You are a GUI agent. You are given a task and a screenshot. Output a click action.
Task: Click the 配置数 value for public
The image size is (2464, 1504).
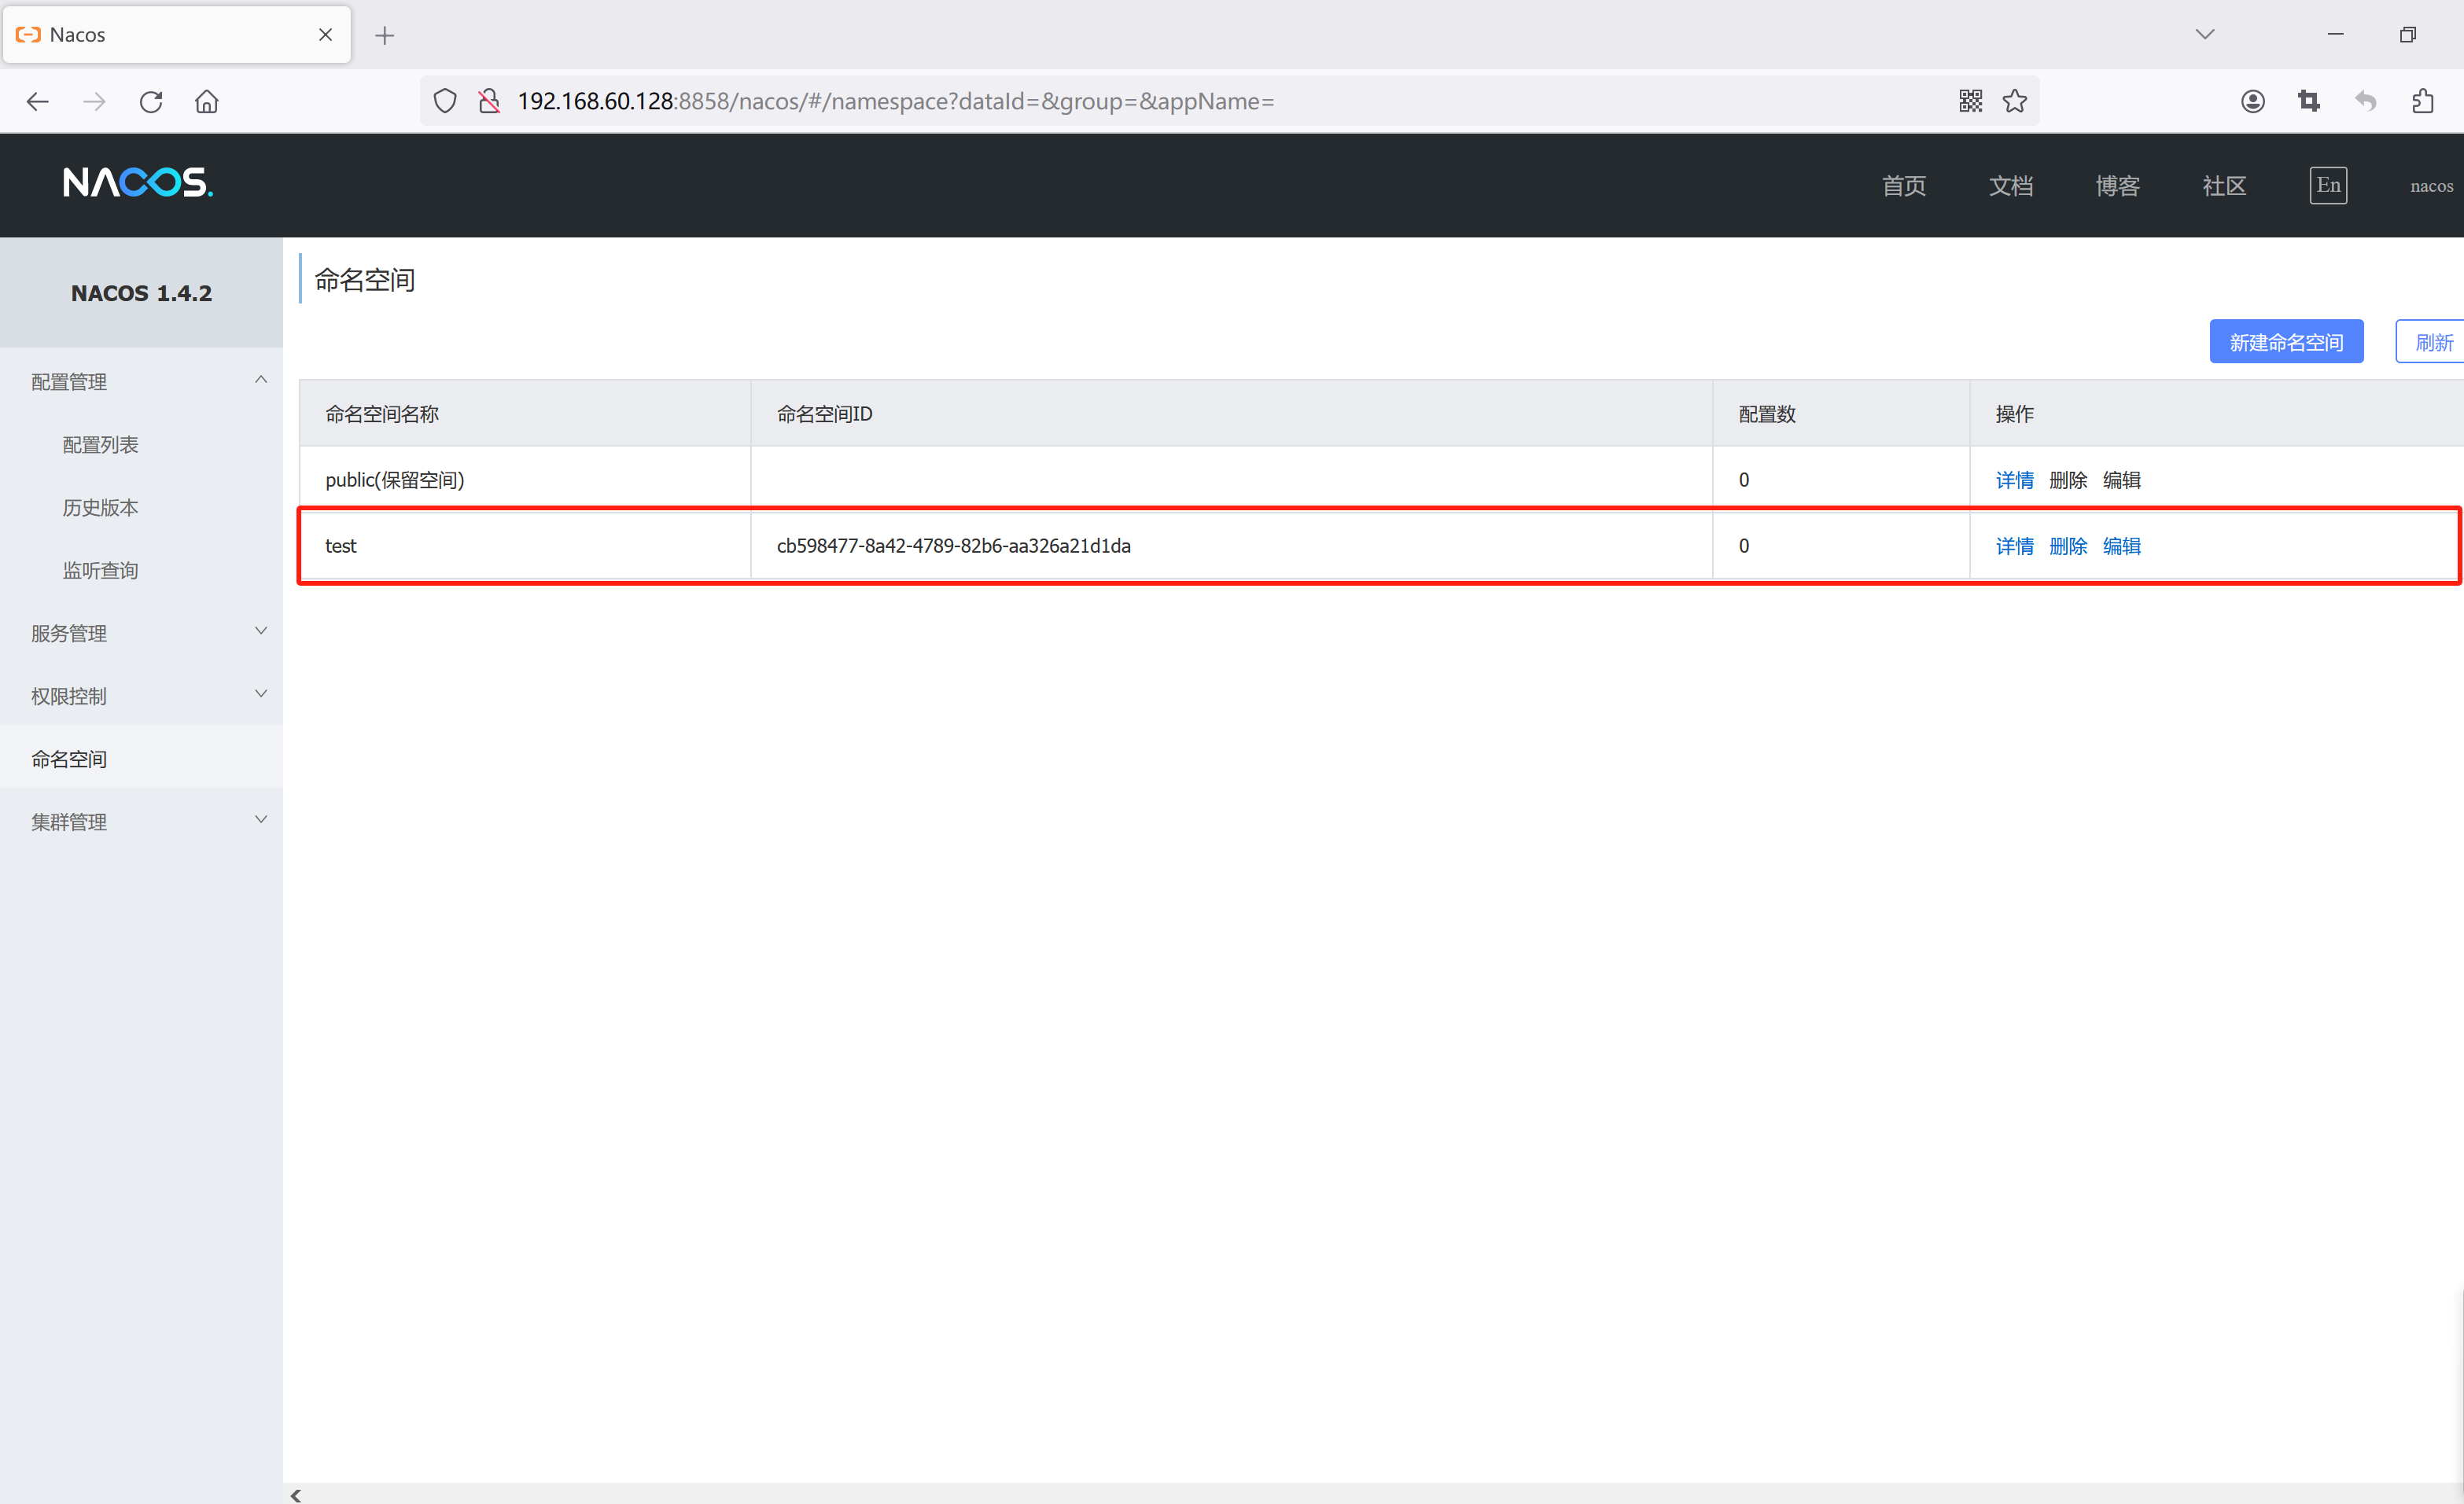(x=1743, y=480)
